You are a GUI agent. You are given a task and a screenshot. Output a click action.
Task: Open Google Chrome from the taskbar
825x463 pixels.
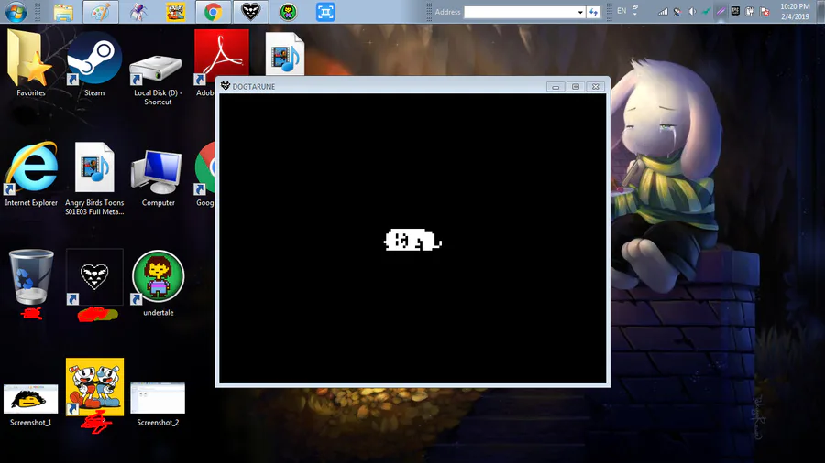coord(213,12)
